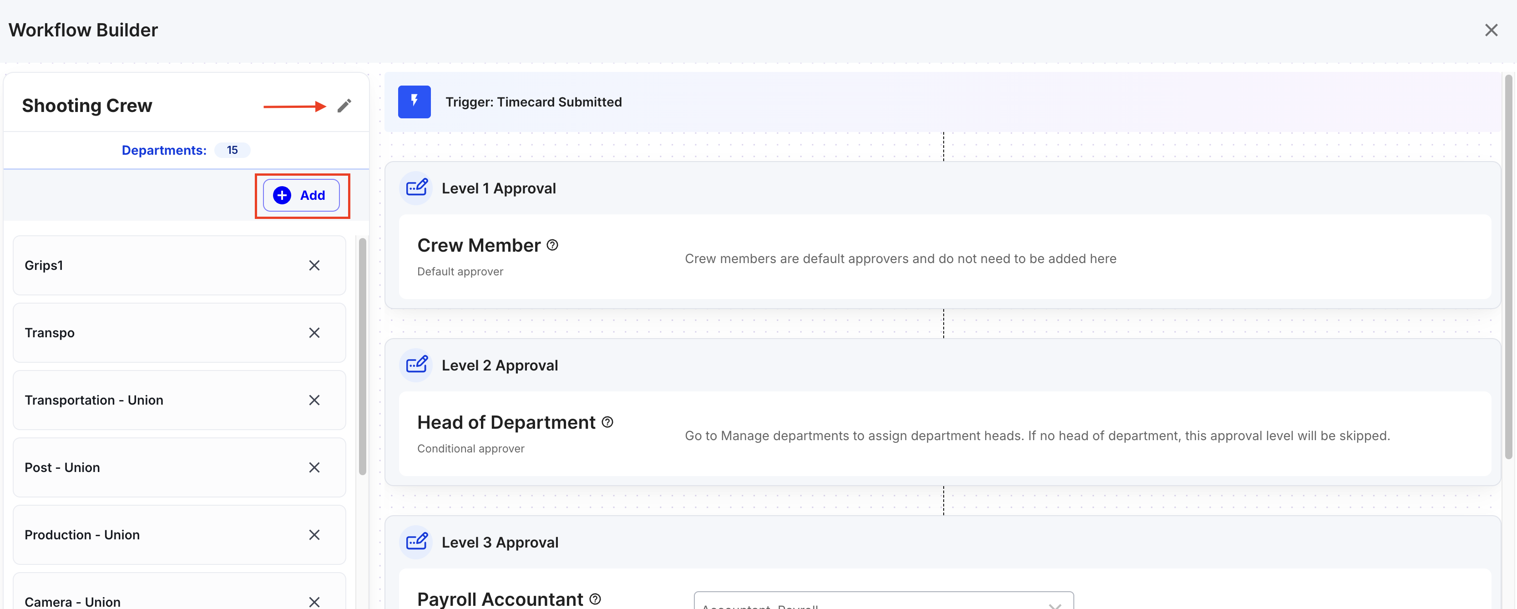1517x609 pixels.
Task: Click Trigger: Timecard Submitted header
Action: 533,102
